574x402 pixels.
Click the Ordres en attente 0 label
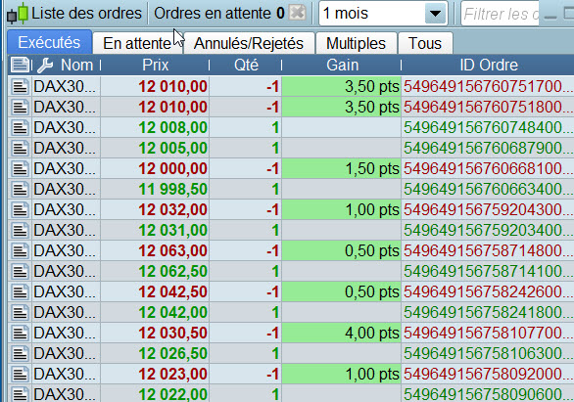(x=218, y=13)
